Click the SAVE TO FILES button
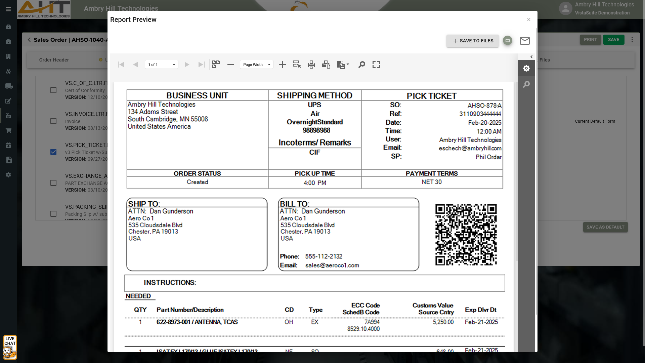Screen dimensions: 645x363 pos(473,41)
